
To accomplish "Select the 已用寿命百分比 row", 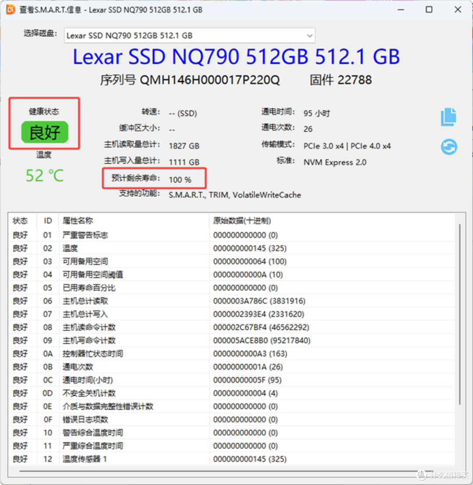I will 231,288.
